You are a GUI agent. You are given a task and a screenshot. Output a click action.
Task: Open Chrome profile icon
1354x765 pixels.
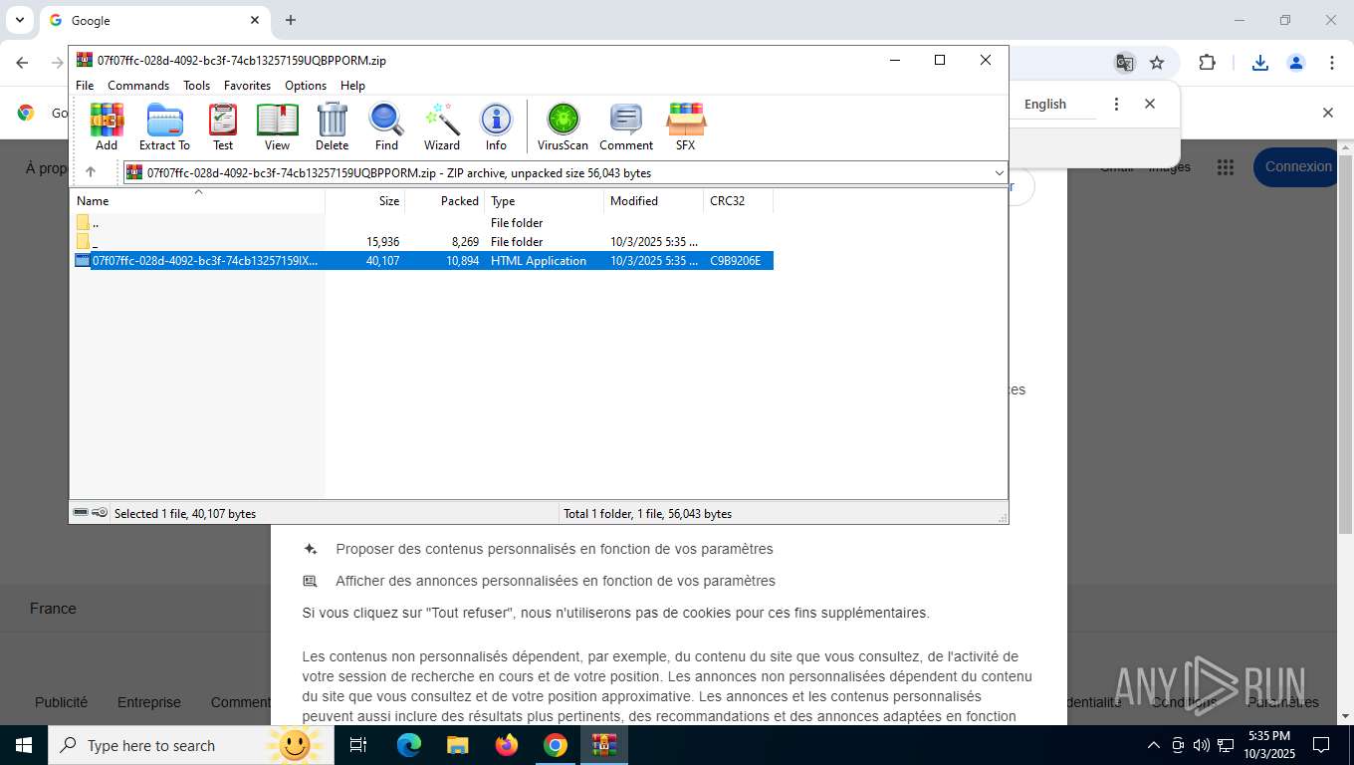click(1296, 63)
